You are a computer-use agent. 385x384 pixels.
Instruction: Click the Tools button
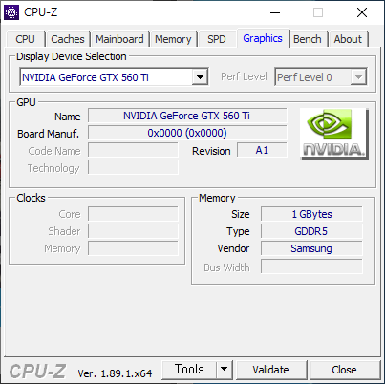coord(189,369)
